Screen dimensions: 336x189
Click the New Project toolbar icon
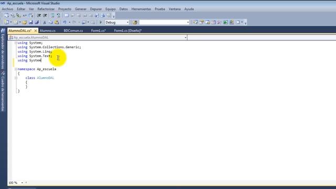click(7, 22)
